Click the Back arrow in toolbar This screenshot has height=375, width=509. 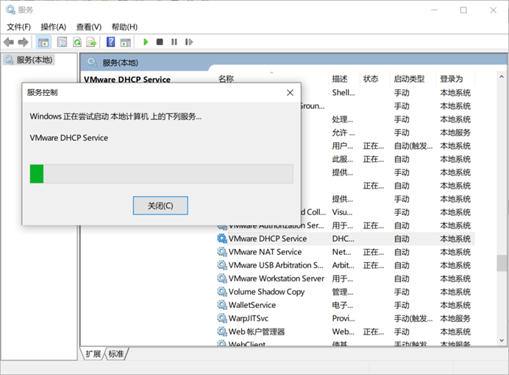[9, 42]
